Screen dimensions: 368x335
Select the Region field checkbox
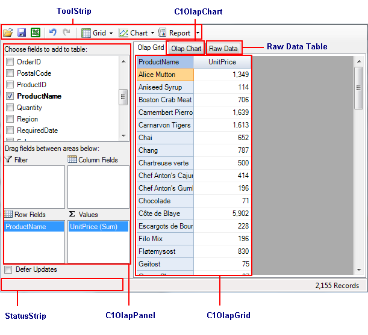(10, 119)
